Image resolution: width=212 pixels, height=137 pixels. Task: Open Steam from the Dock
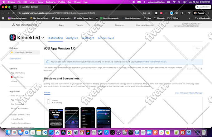[100, 132]
